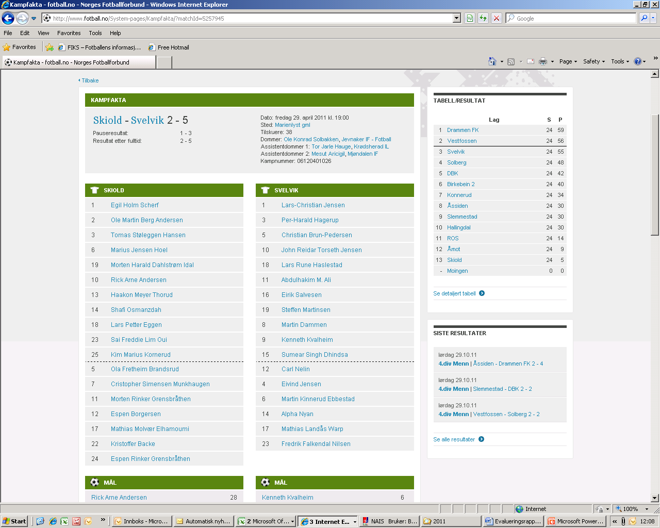Image resolution: width=660 pixels, height=528 pixels.
Task: Open the 2011 folder taskbar item
Action: pos(451,521)
